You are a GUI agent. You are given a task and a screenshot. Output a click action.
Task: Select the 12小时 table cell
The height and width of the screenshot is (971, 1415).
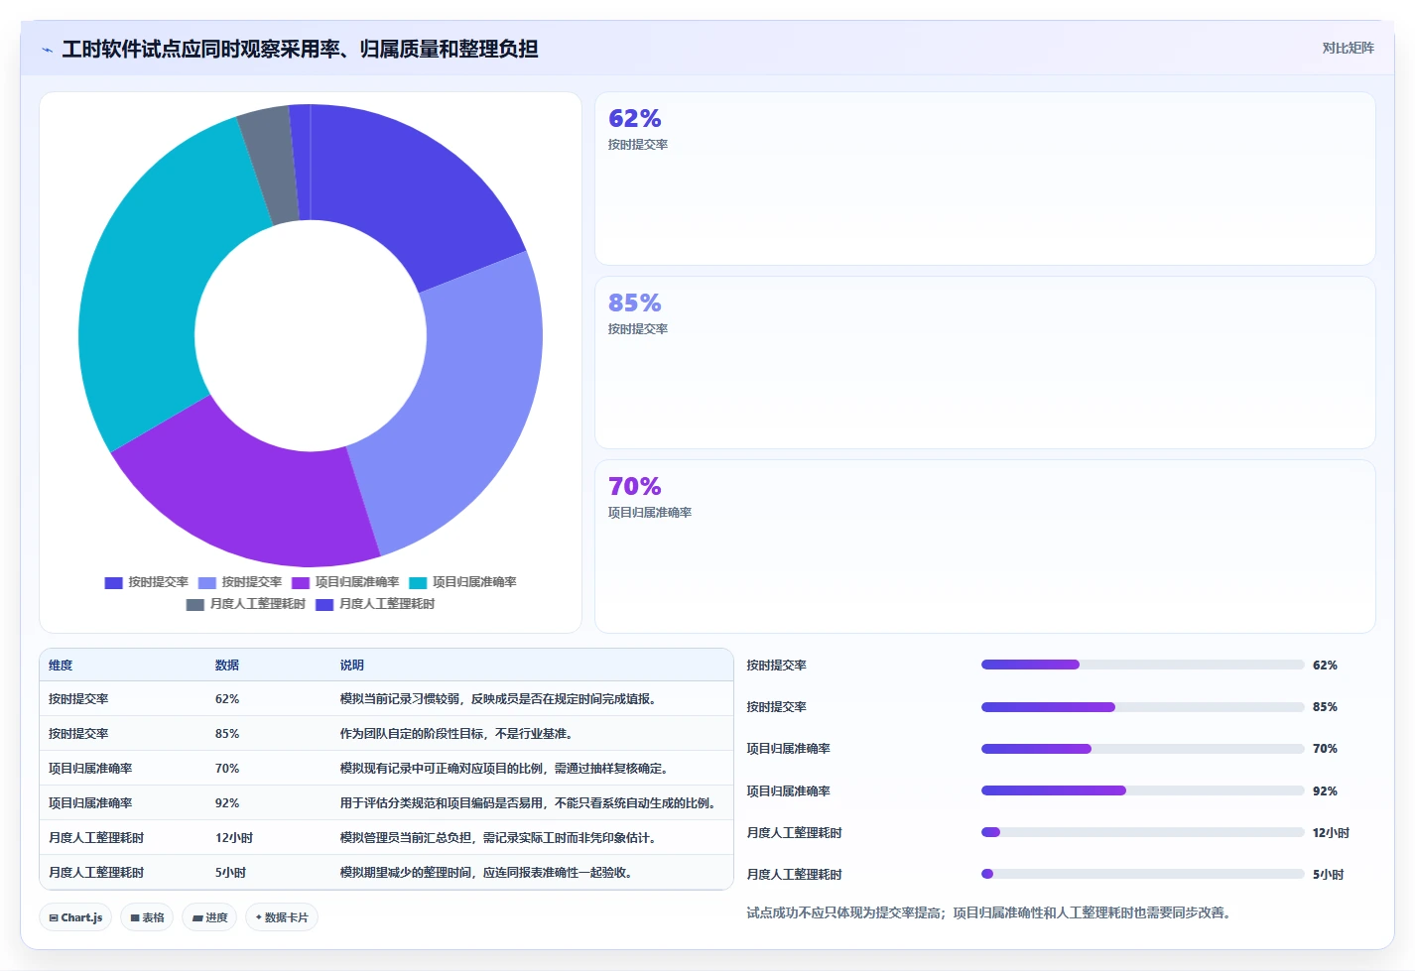234,838
